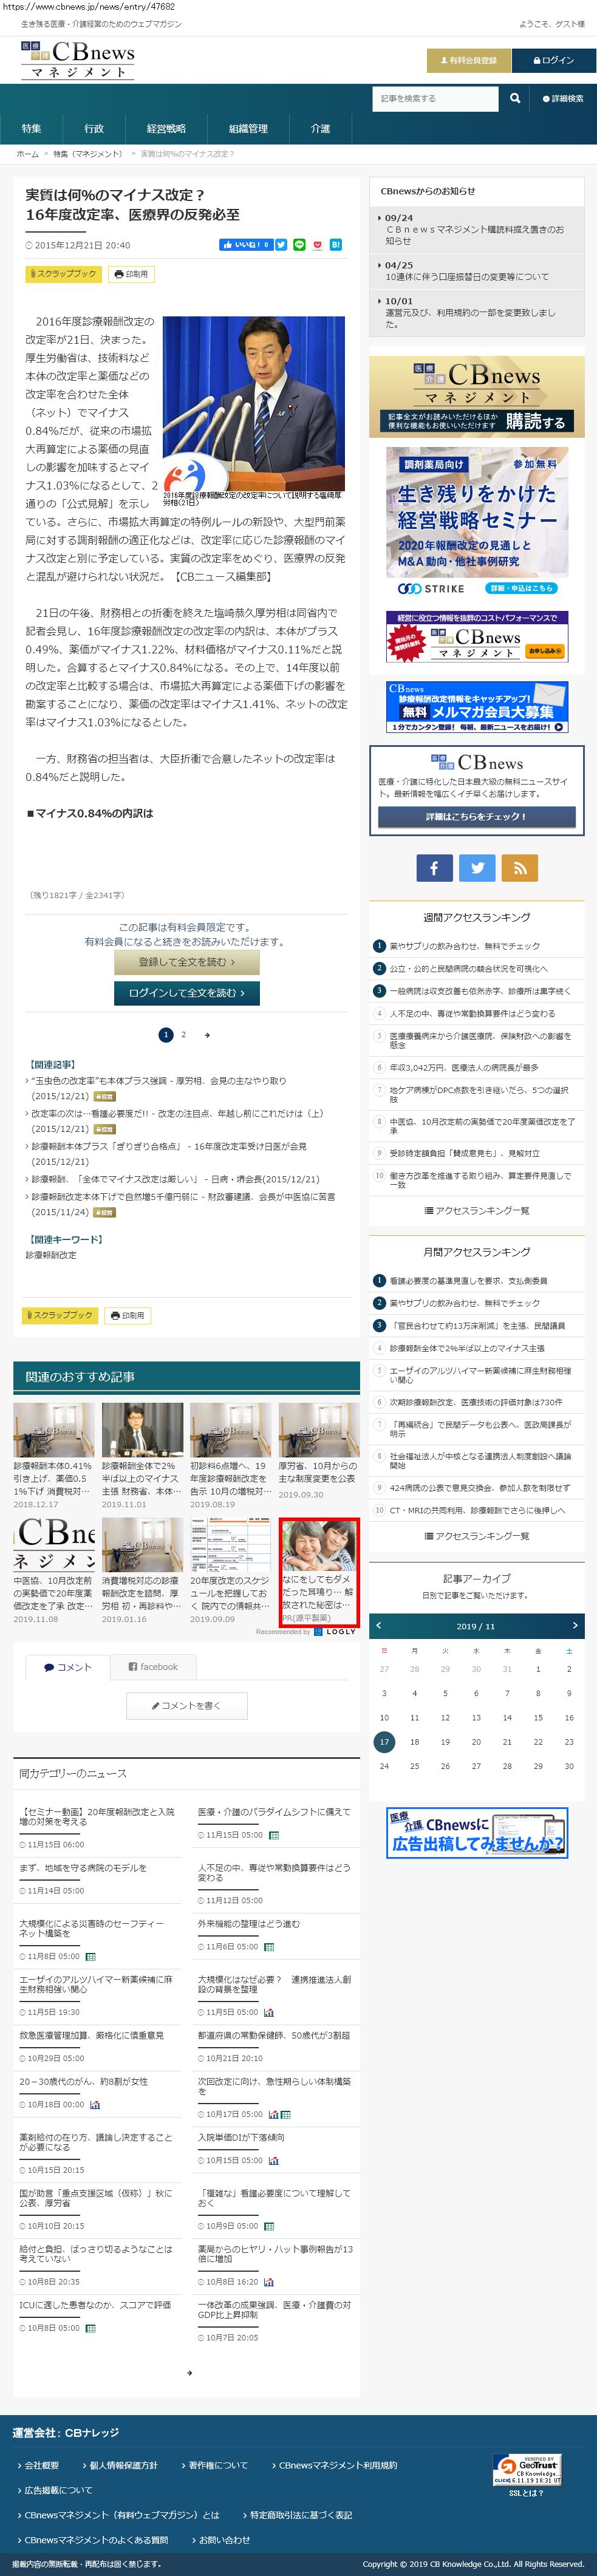Go to previous calendar month arrow
Screen dimensions: 597x2576
point(379,1625)
